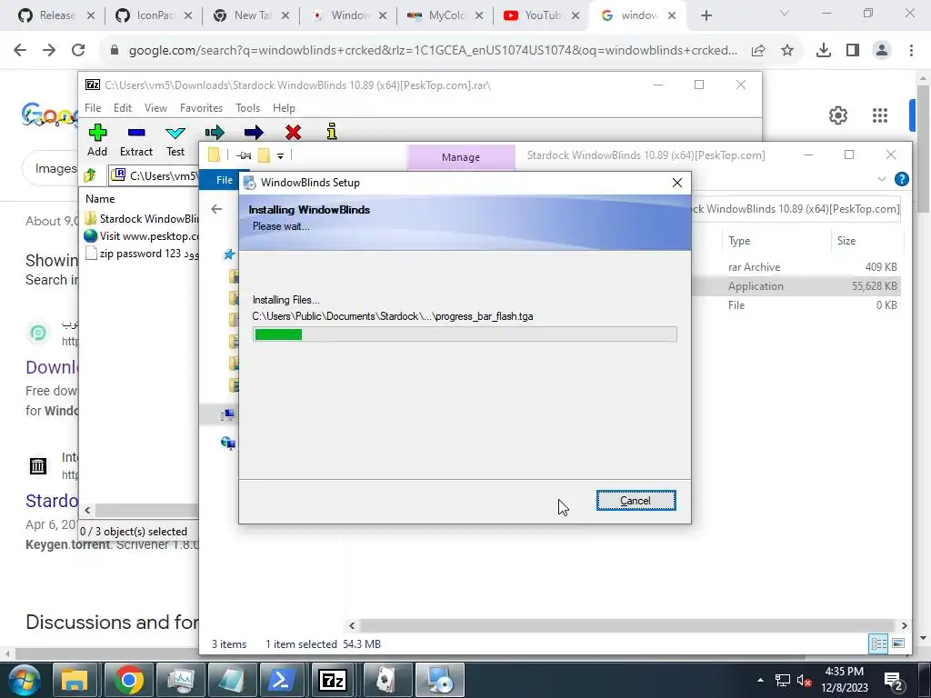The height and width of the screenshot is (698, 931).
Task: Click the 7-Zip Info icon
Action: click(x=332, y=131)
